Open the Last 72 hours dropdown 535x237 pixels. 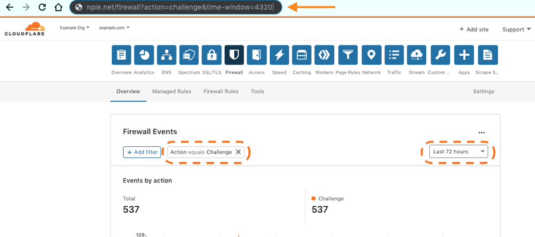(x=458, y=152)
